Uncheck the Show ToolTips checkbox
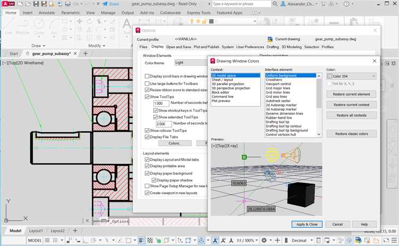The image size is (399, 246). click(x=147, y=97)
